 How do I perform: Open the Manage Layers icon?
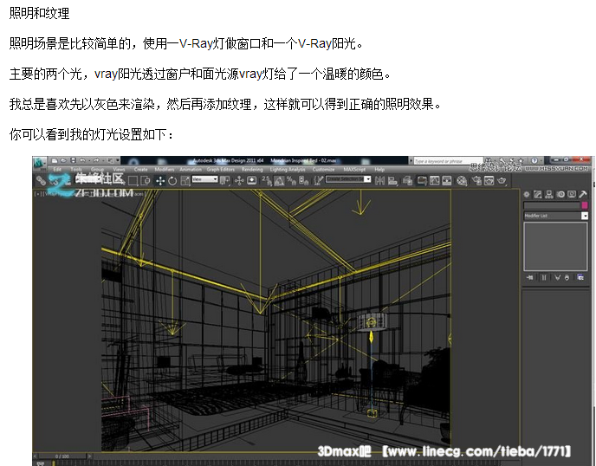point(408,181)
